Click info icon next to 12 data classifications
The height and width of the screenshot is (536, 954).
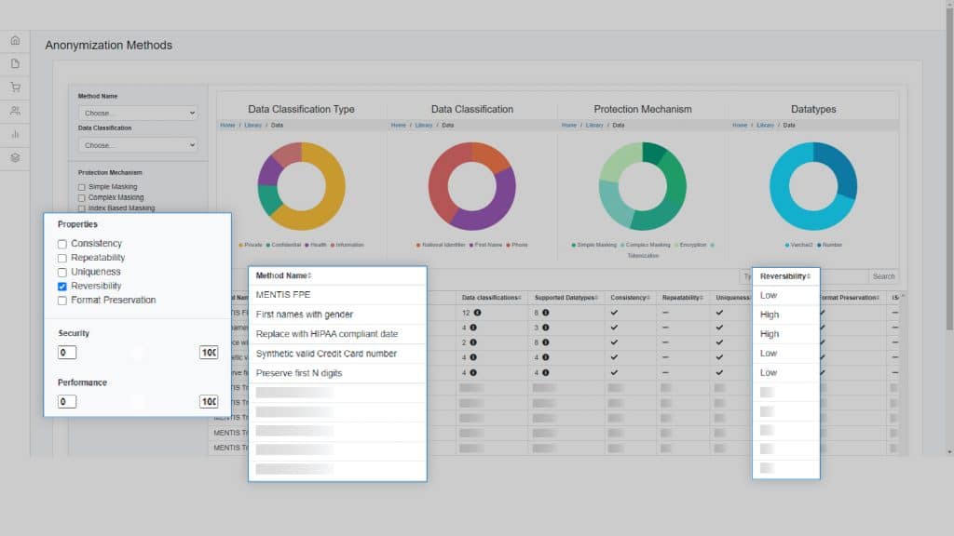[477, 313]
